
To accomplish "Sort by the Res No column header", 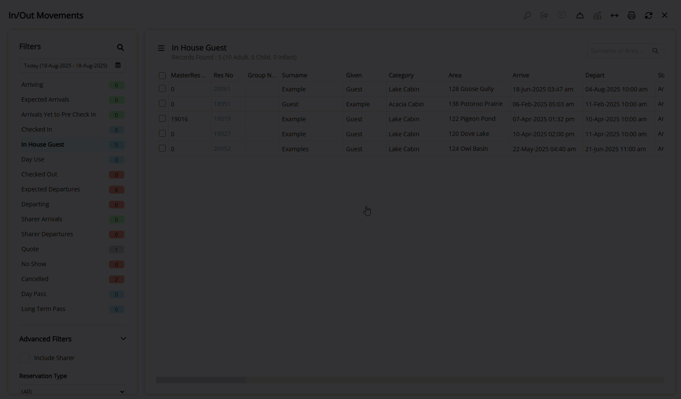I will [223, 75].
